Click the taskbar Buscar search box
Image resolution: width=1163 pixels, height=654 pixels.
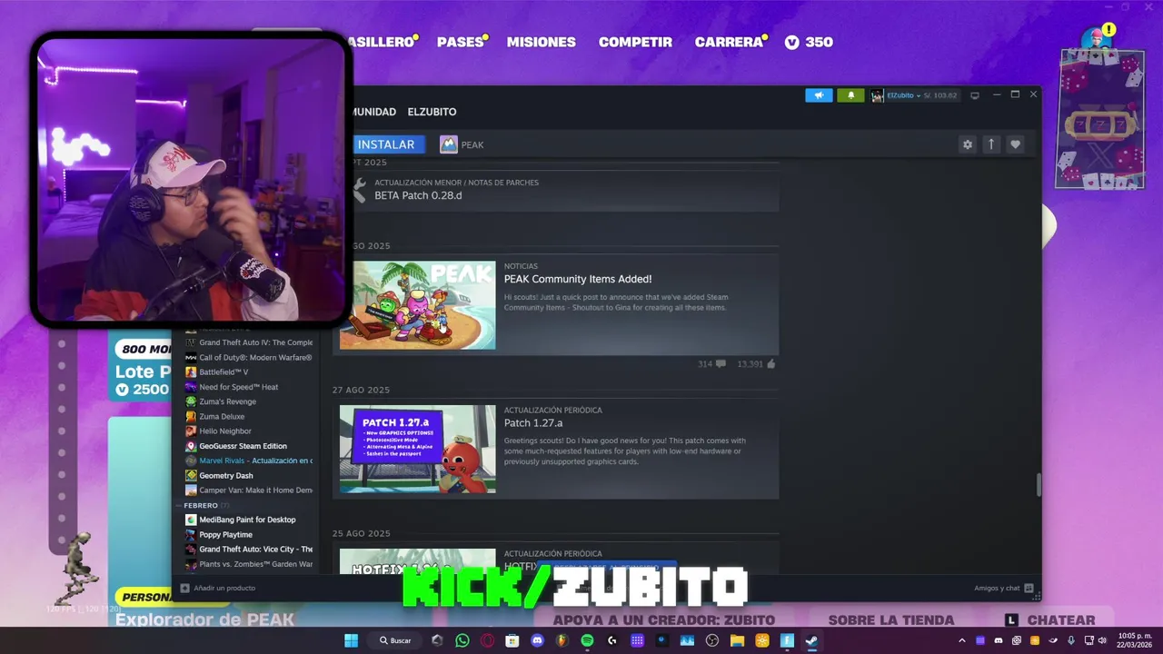pyautogui.click(x=396, y=640)
